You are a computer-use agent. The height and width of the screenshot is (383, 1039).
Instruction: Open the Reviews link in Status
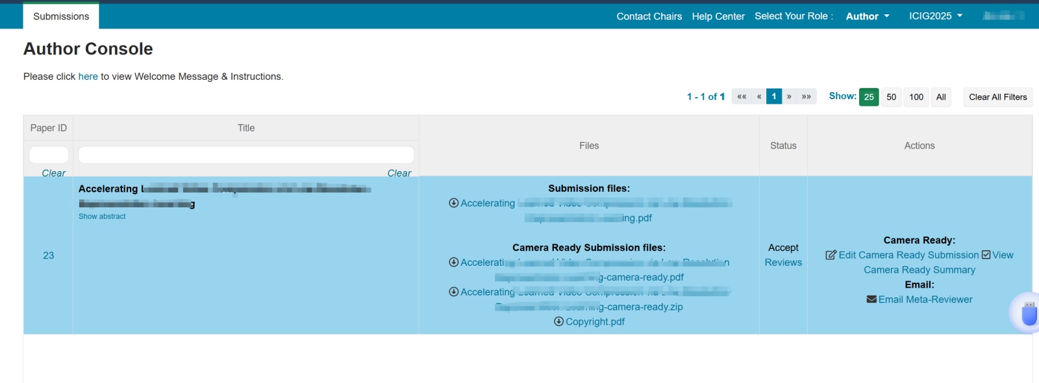(783, 262)
